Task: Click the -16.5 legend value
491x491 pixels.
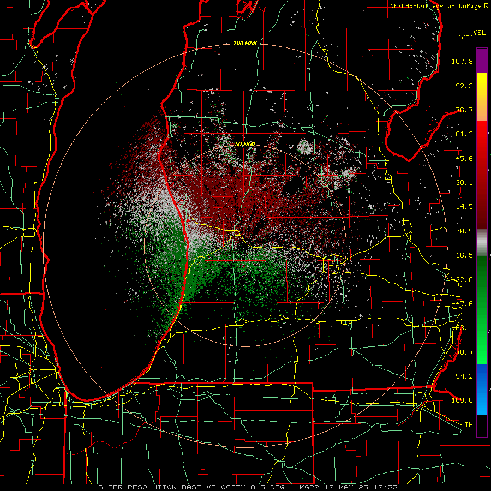Action: (462, 255)
